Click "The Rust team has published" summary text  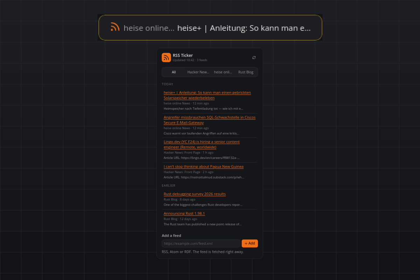(203, 224)
